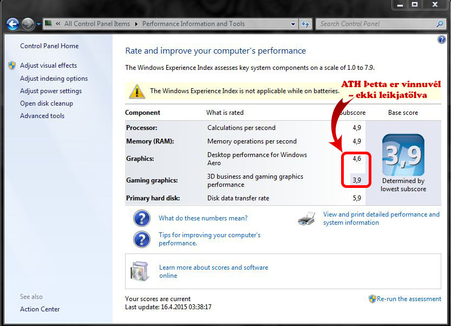This screenshot has height=326, width=451.
Task: Open 'Adjust power settings' in sidebar
Action: [51, 91]
